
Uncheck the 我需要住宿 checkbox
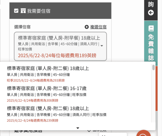coord(16,11)
